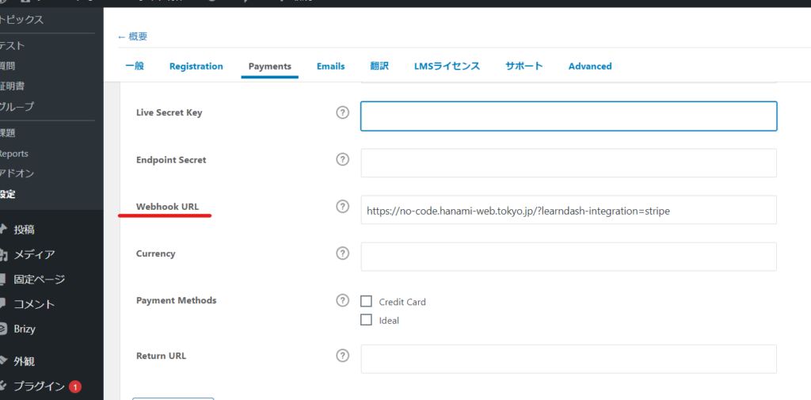The image size is (811, 400).
Task: Click help icon beside Live Secret Key
Action: (x=342, y=112)
